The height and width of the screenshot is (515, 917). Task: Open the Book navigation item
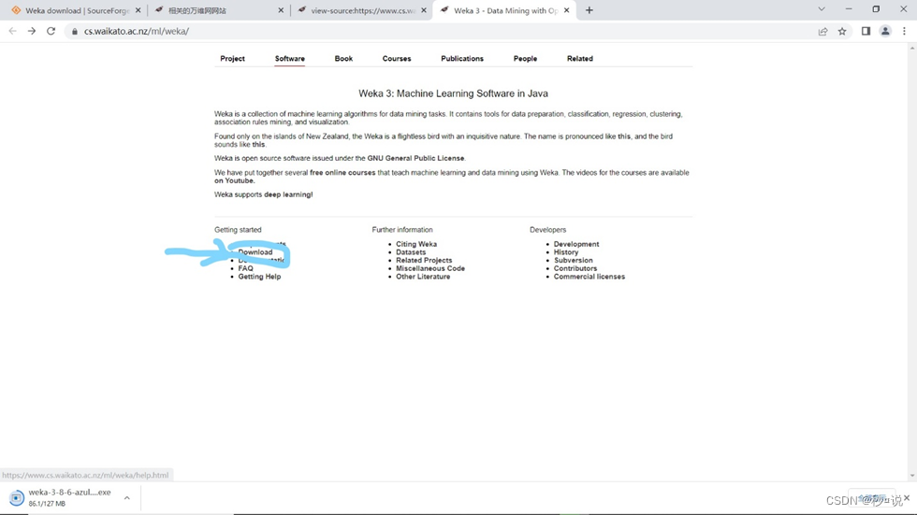point(343,58)
